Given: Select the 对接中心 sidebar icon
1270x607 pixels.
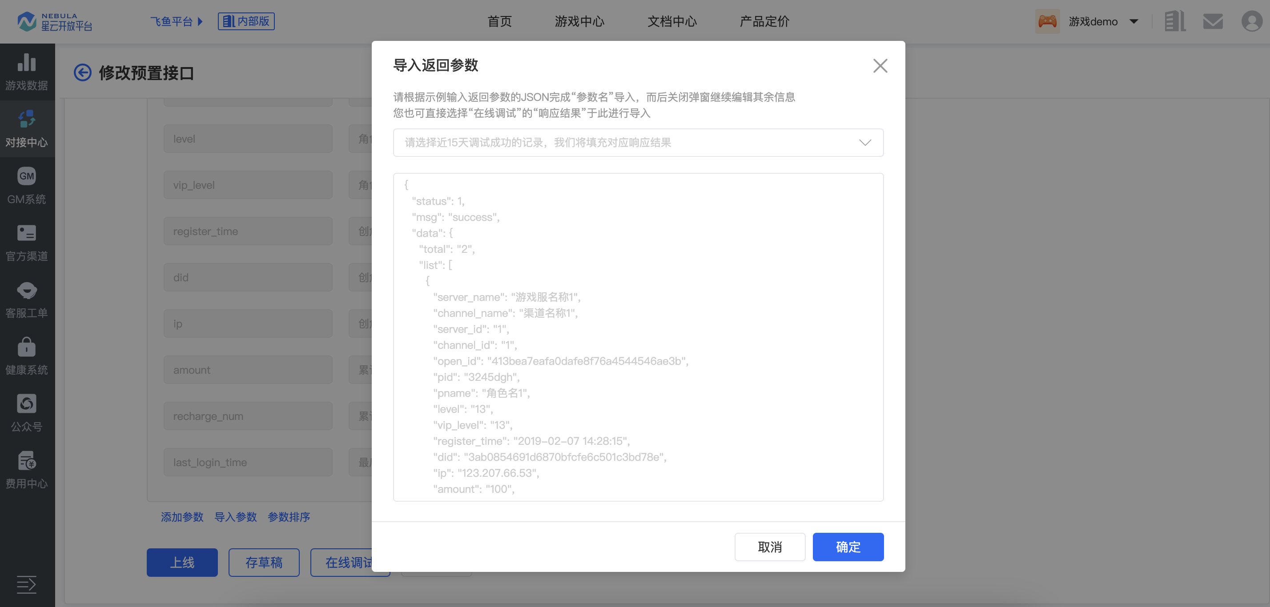Looking at the screenshot, I should [27, 120].
